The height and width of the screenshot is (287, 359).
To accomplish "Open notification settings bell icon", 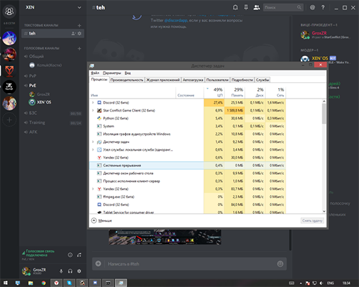I will tap(235, 8).
